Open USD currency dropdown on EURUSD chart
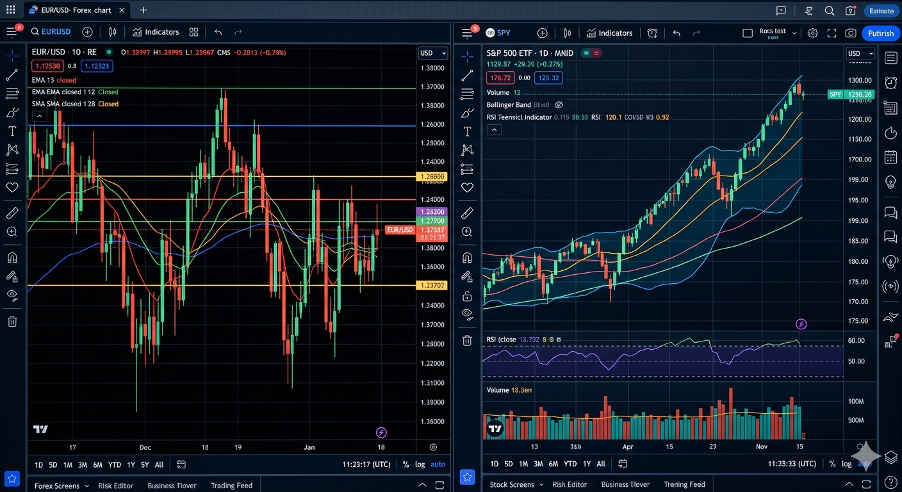 (434, 53)
